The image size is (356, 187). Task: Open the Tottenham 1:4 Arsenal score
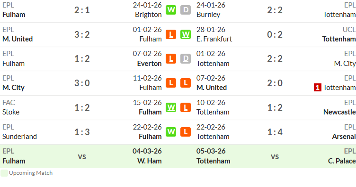275,132
